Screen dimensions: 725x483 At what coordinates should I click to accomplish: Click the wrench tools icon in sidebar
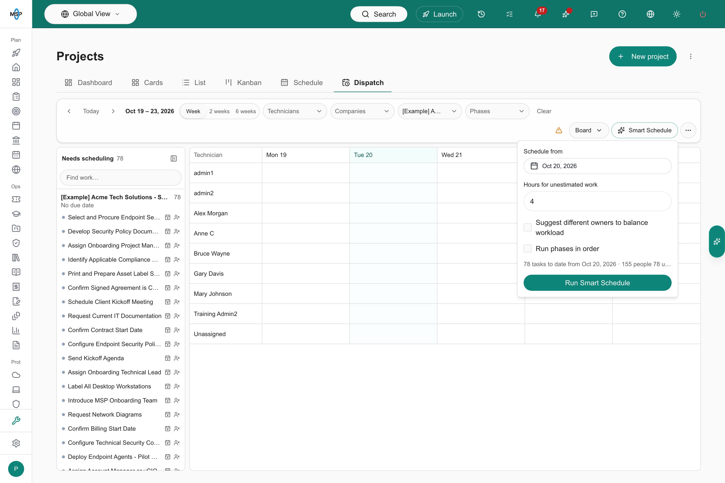tap(16, 420)
